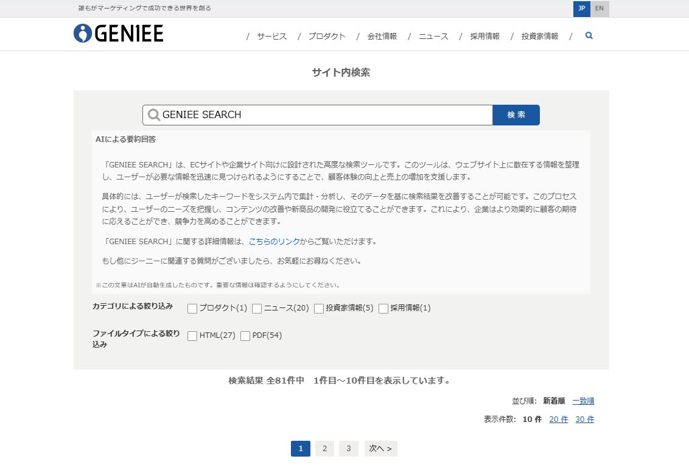The image size is (689, 470).
Task: Select the 新着順 sort order
Action: pos(554,401)
